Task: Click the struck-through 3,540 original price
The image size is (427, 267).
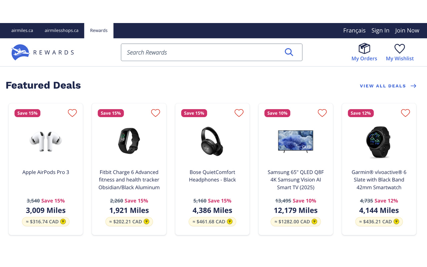Action: pyautogui.click(x=33, y=201)
